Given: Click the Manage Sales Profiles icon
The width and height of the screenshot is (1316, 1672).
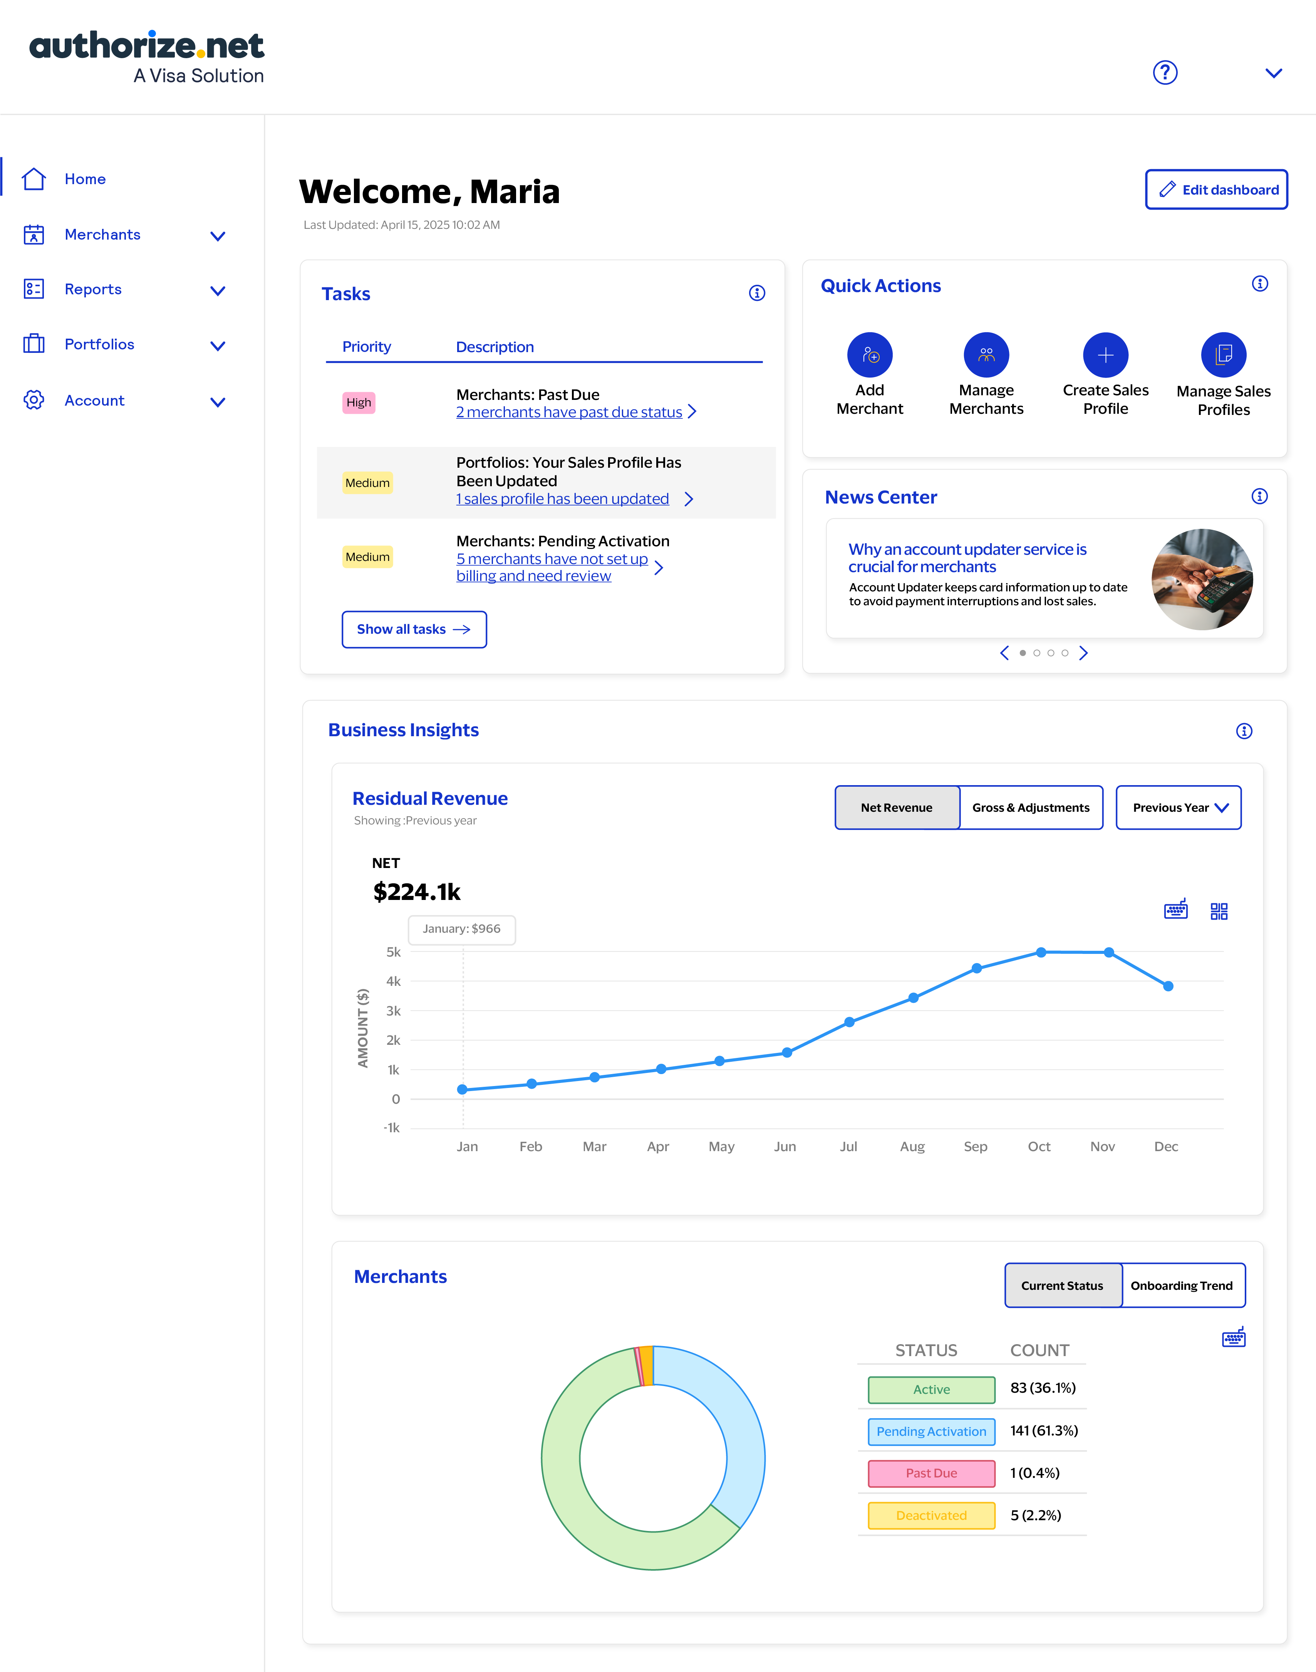Looking at the screenshot, I should (x=1224, y=355).
